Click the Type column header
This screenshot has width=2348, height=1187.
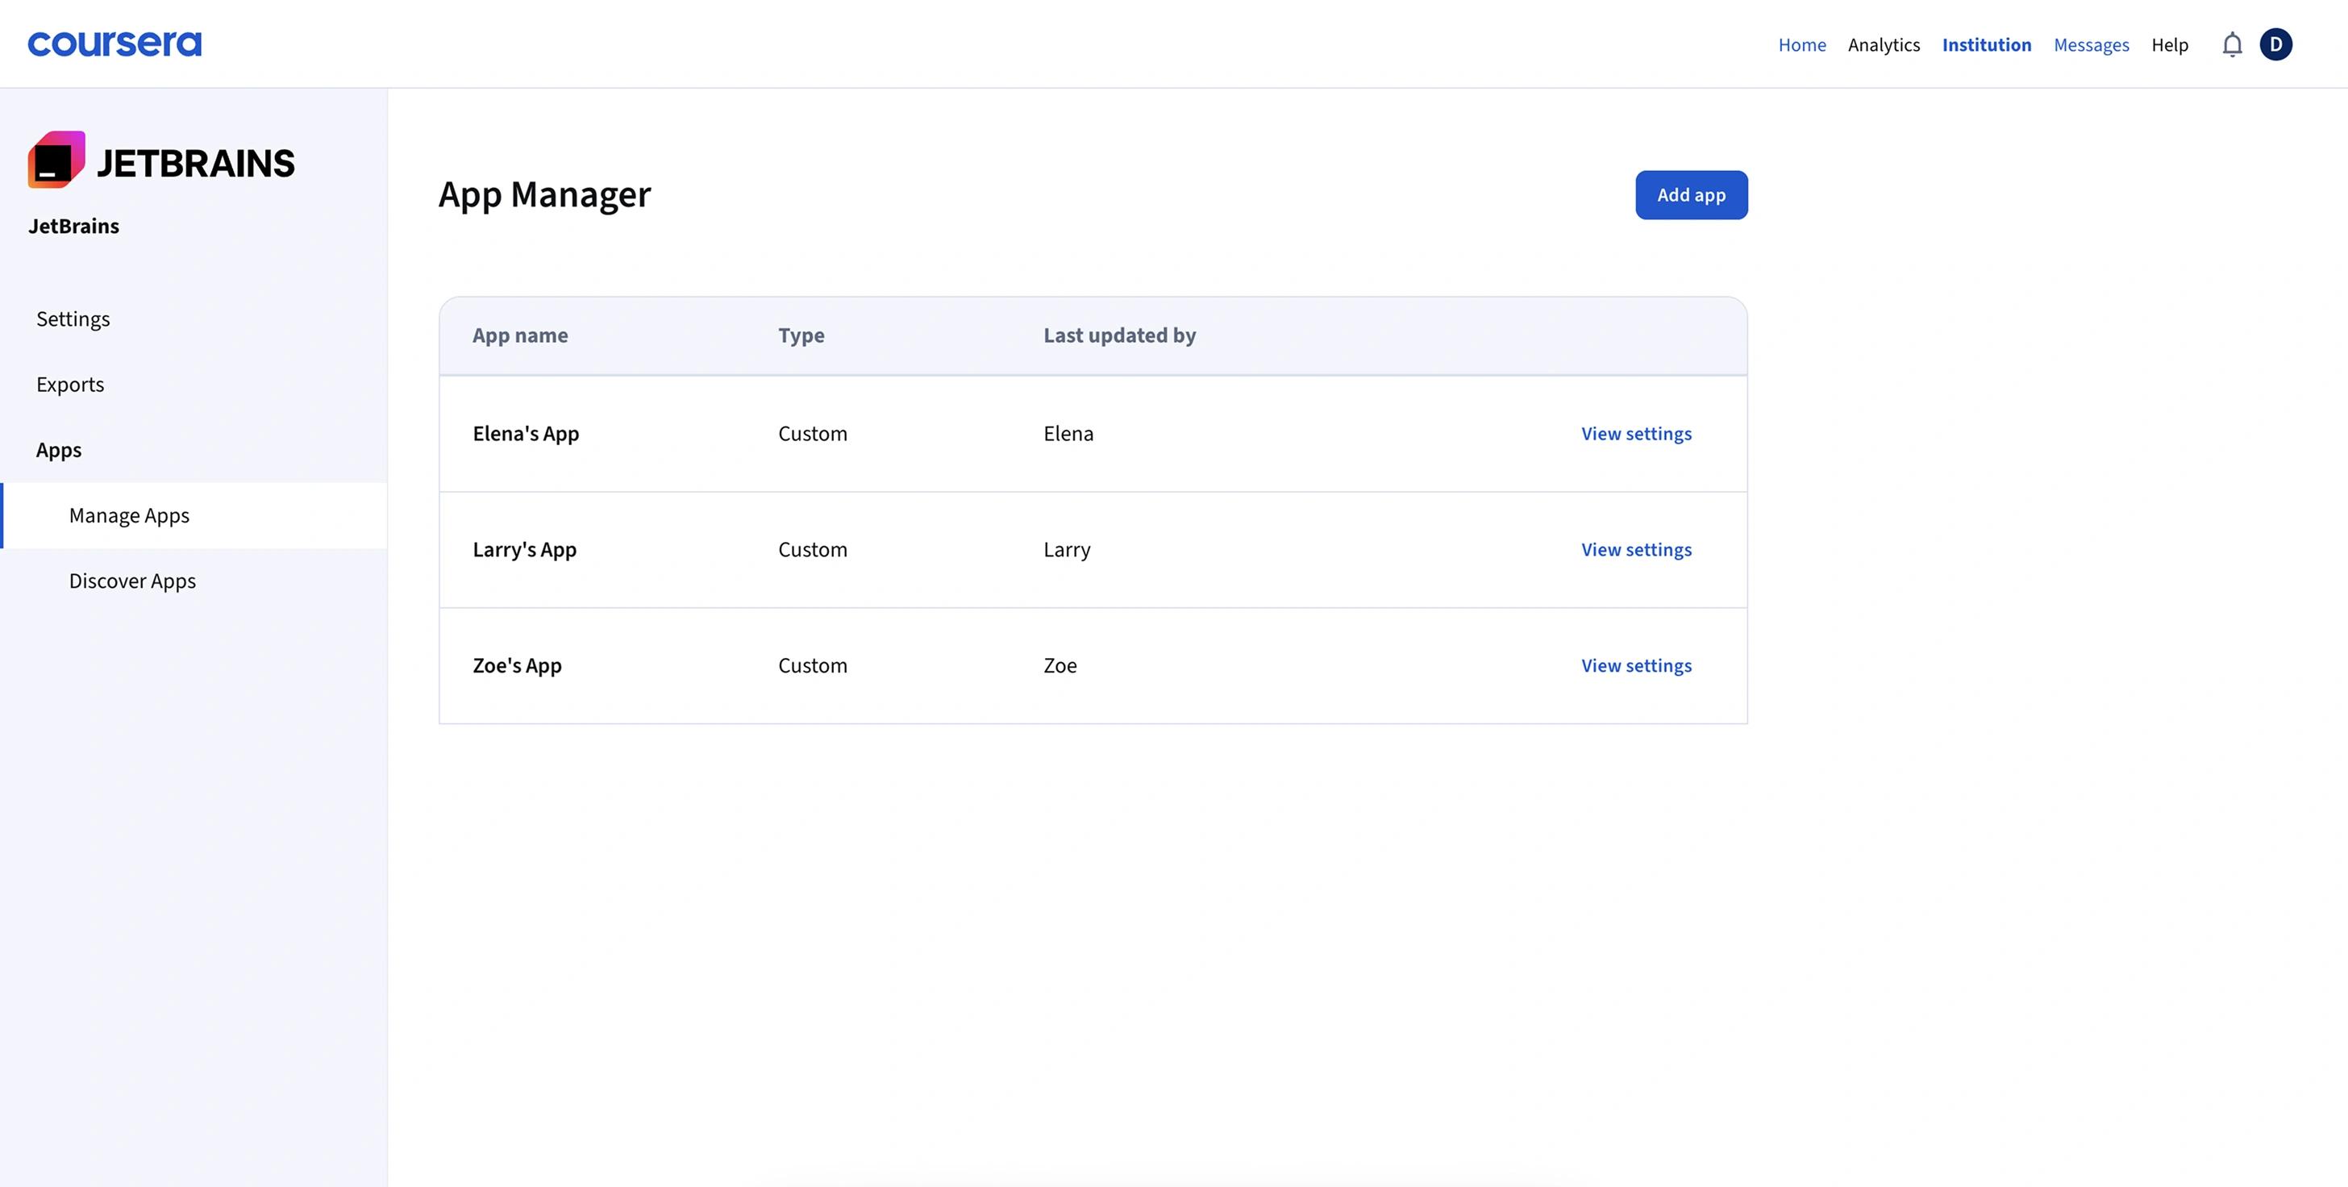(801, 335)
